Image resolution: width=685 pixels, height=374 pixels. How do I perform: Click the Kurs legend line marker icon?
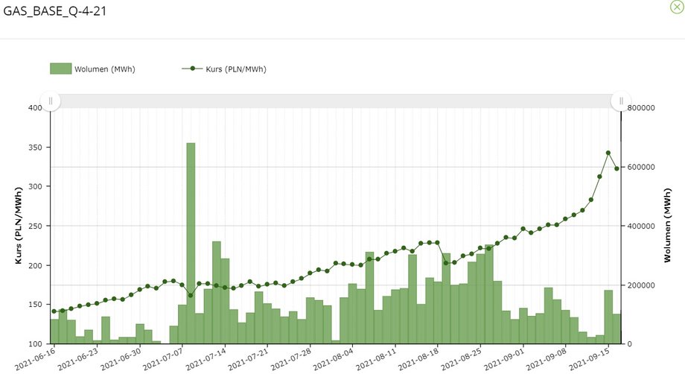coord(192,69)
